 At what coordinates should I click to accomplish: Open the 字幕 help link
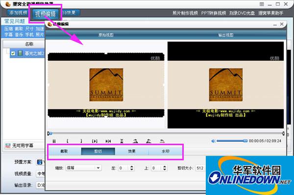8,35
